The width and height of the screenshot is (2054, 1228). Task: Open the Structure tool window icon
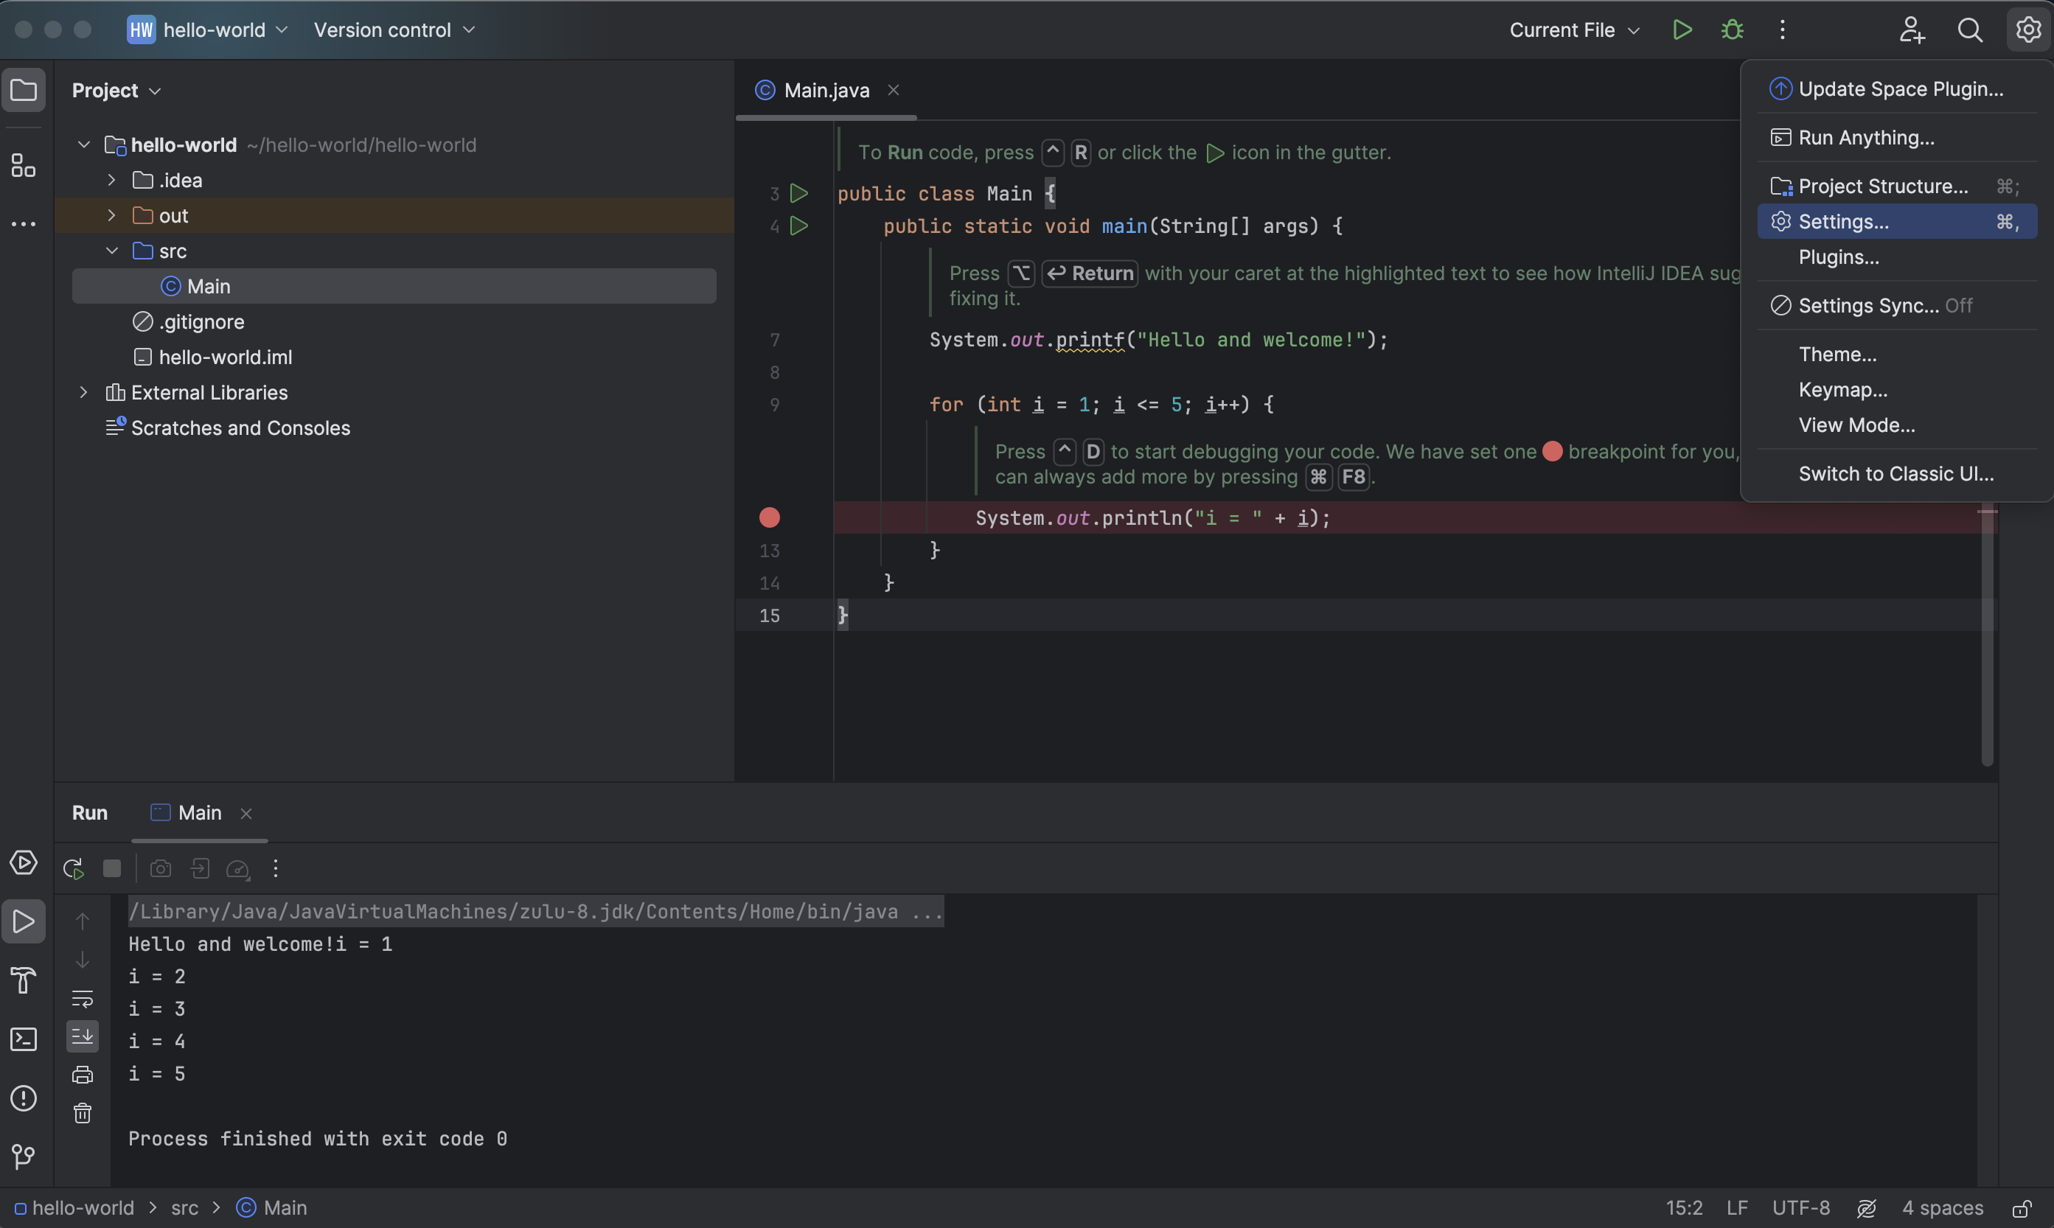click(x=23, y=166)
